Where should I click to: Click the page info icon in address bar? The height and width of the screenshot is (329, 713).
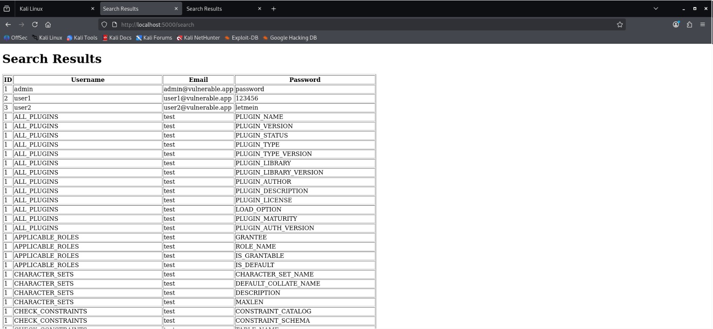[x=115, y=24]
